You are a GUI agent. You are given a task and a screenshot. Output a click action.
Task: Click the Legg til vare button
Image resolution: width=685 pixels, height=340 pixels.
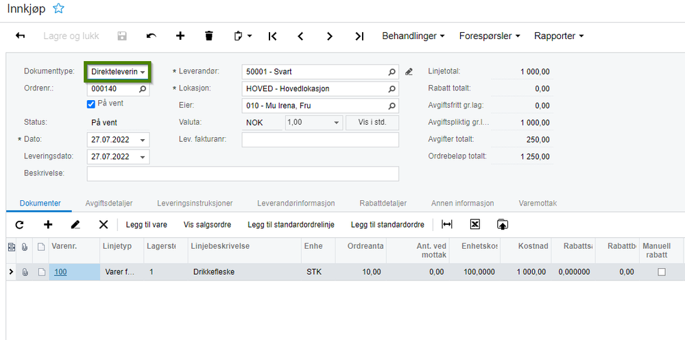coord(146,225)
